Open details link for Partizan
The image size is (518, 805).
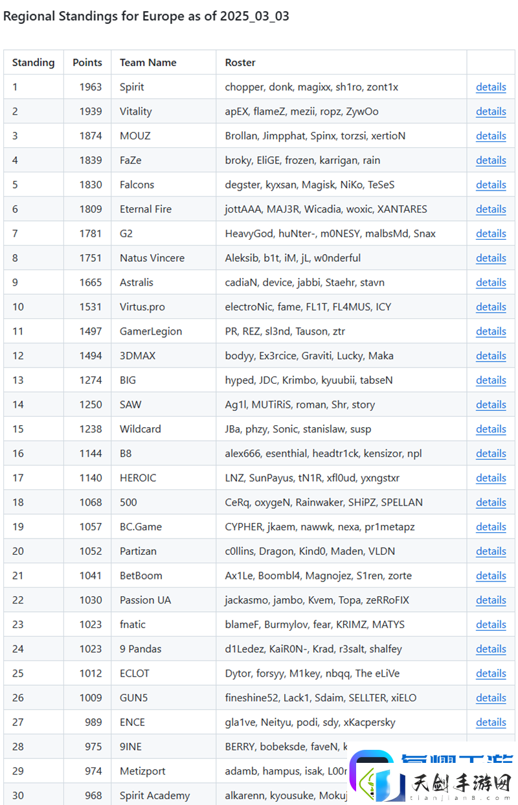click(491, 551)
